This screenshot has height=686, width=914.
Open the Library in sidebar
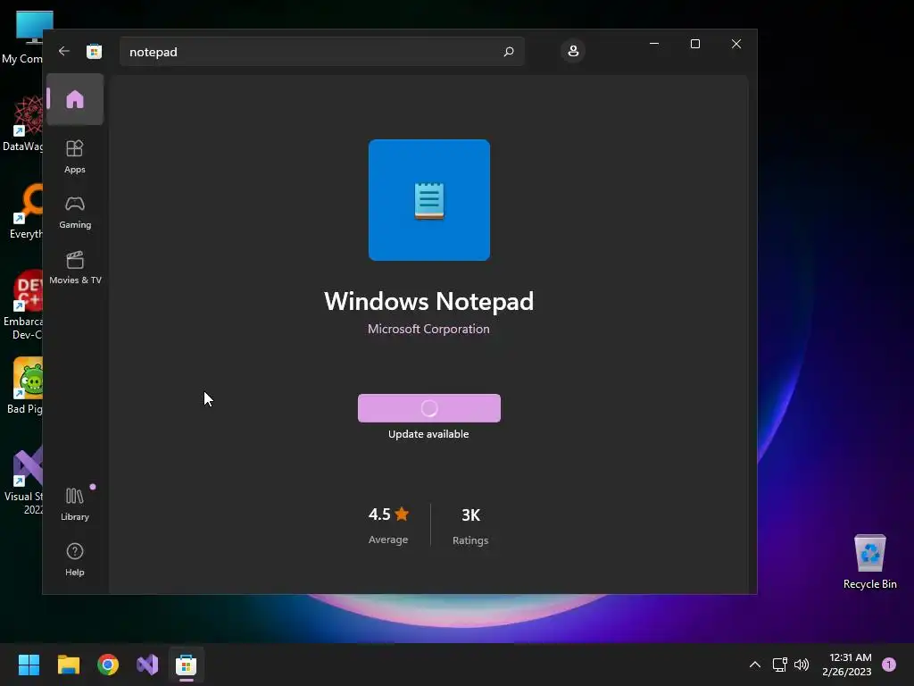75,504
